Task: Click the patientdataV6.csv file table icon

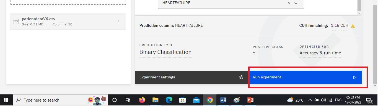Action: [x=16, y=22]
